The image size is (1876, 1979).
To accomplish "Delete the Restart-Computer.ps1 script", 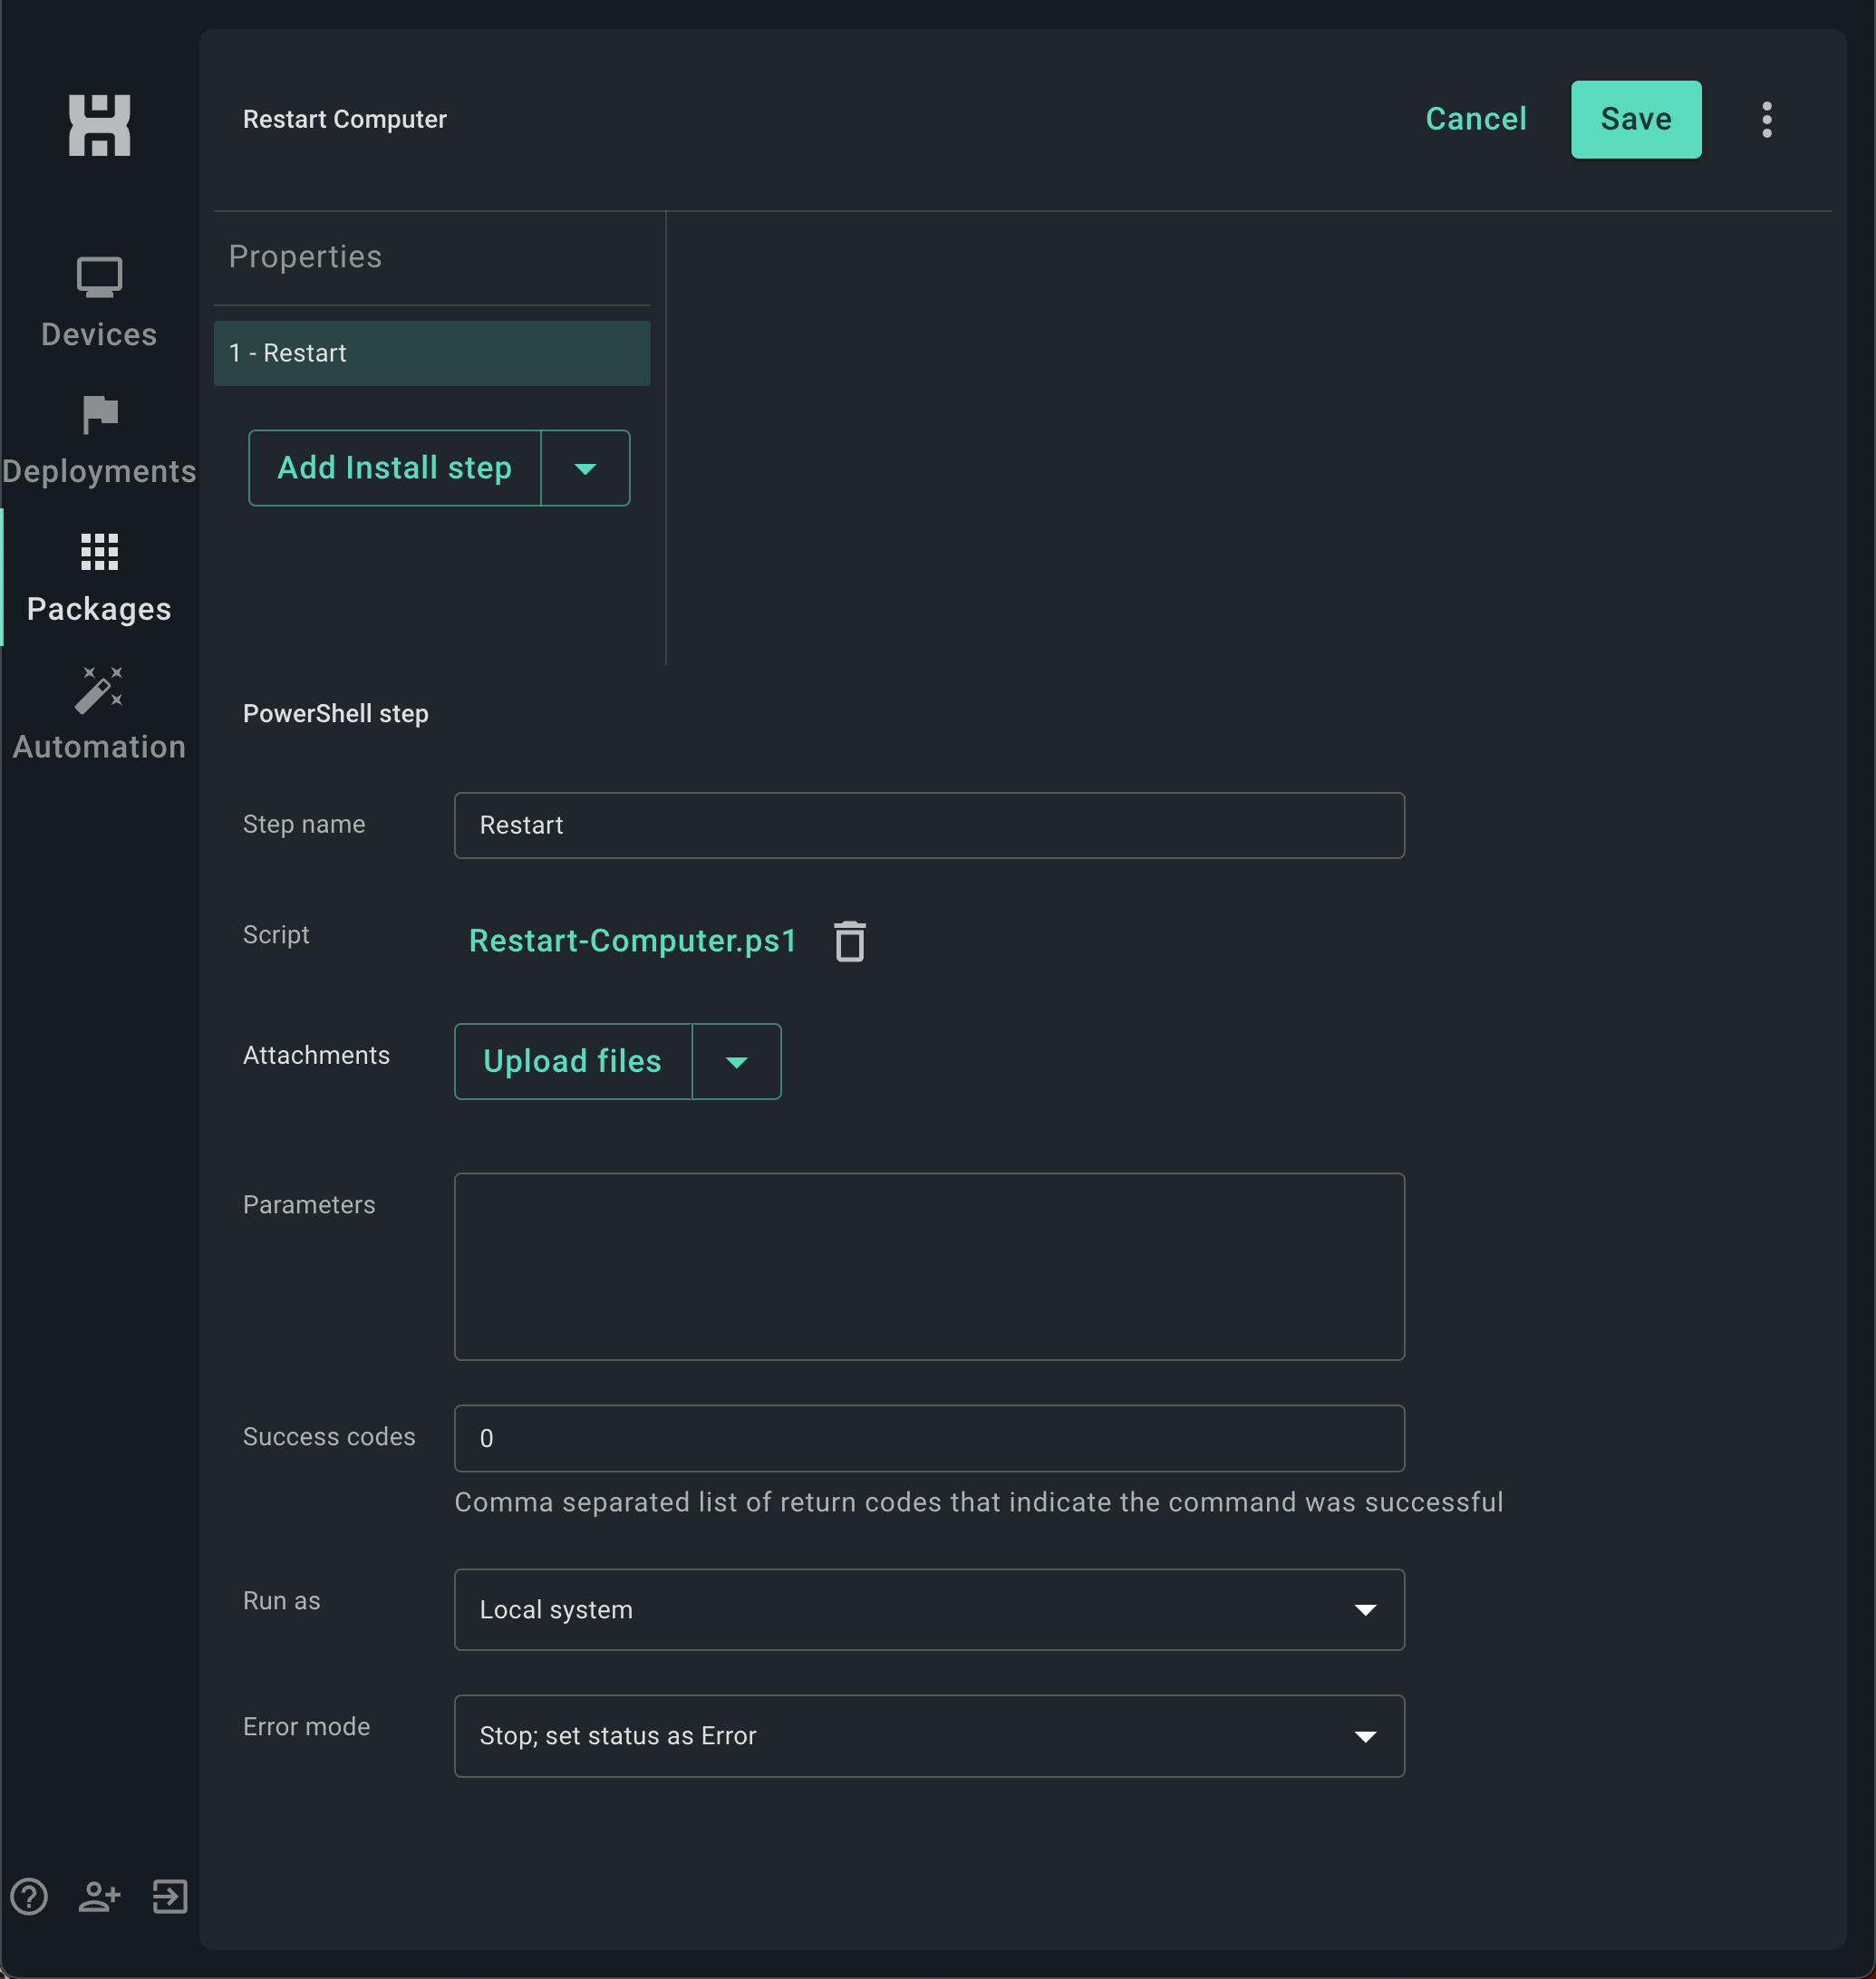I will [x=849, y=941].
